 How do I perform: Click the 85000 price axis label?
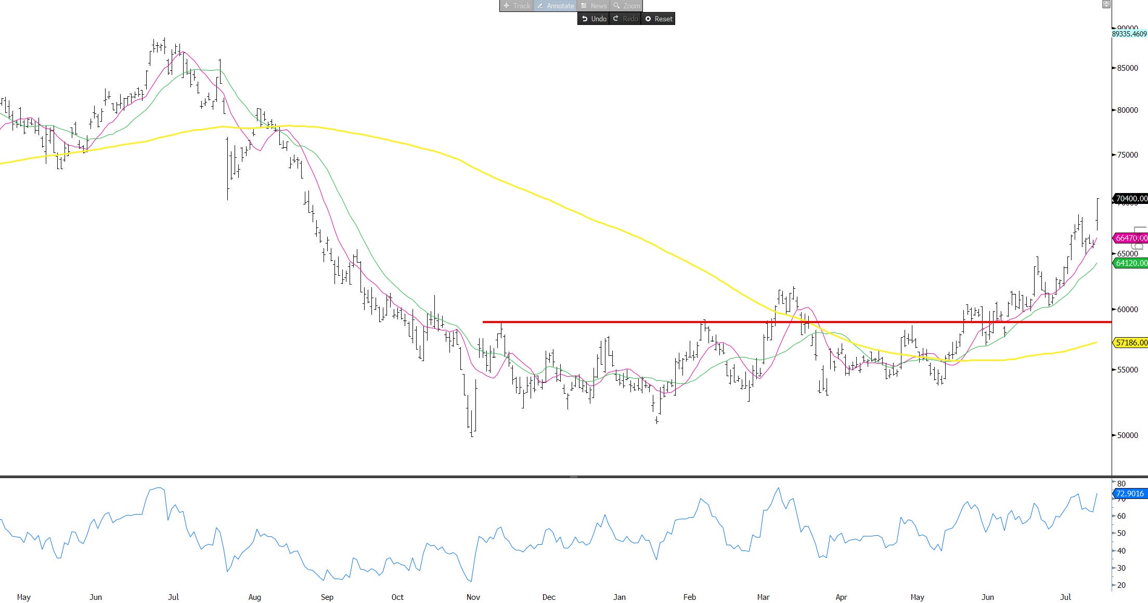[1127, 68]
